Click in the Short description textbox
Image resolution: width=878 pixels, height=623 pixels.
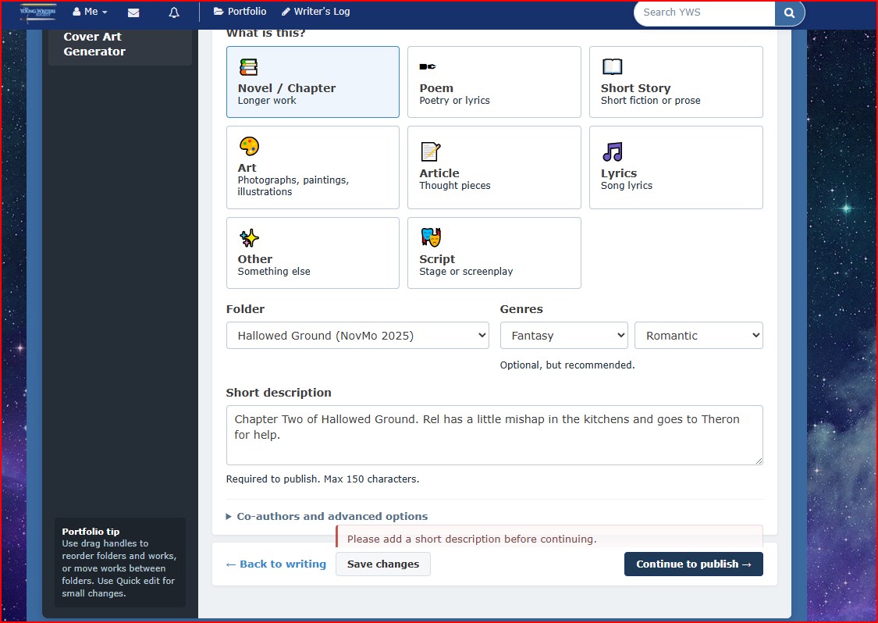494,436
